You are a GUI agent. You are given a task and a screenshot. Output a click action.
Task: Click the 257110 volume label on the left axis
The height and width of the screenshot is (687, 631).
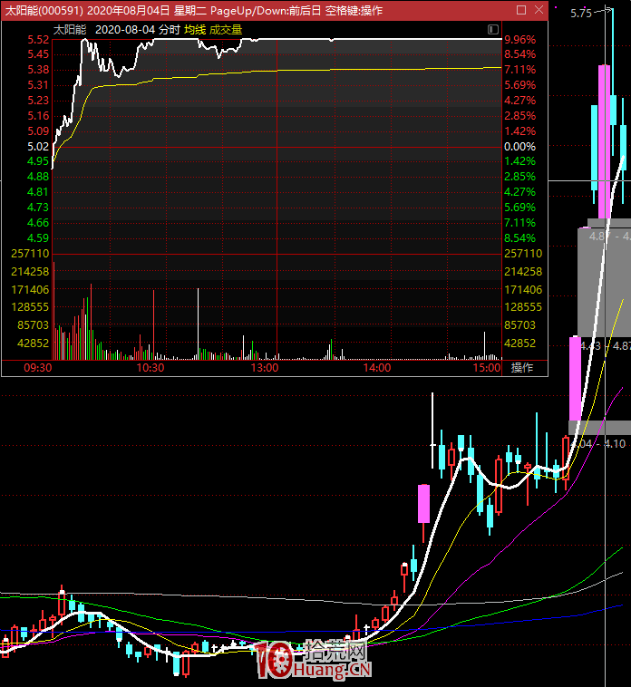tap(30, 253)
